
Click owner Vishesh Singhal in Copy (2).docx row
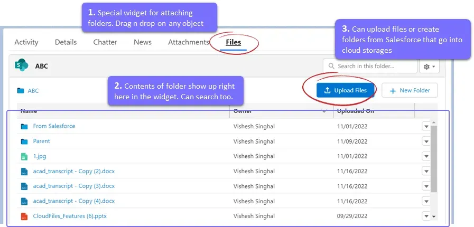point(254,172)
